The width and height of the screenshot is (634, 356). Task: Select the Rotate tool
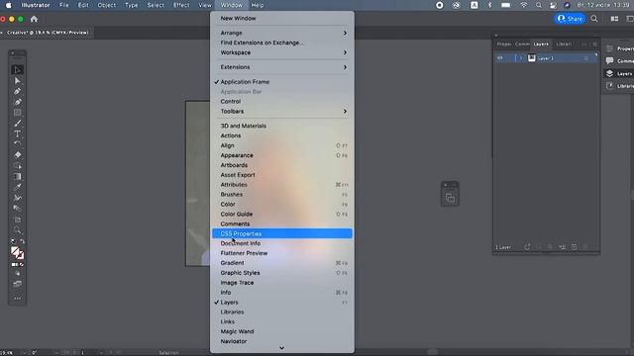click(17, 144)
